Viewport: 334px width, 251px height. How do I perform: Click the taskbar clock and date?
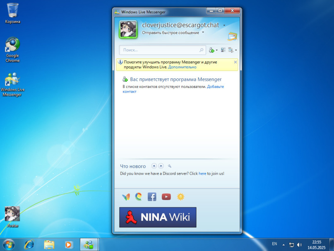coord(317,245)
